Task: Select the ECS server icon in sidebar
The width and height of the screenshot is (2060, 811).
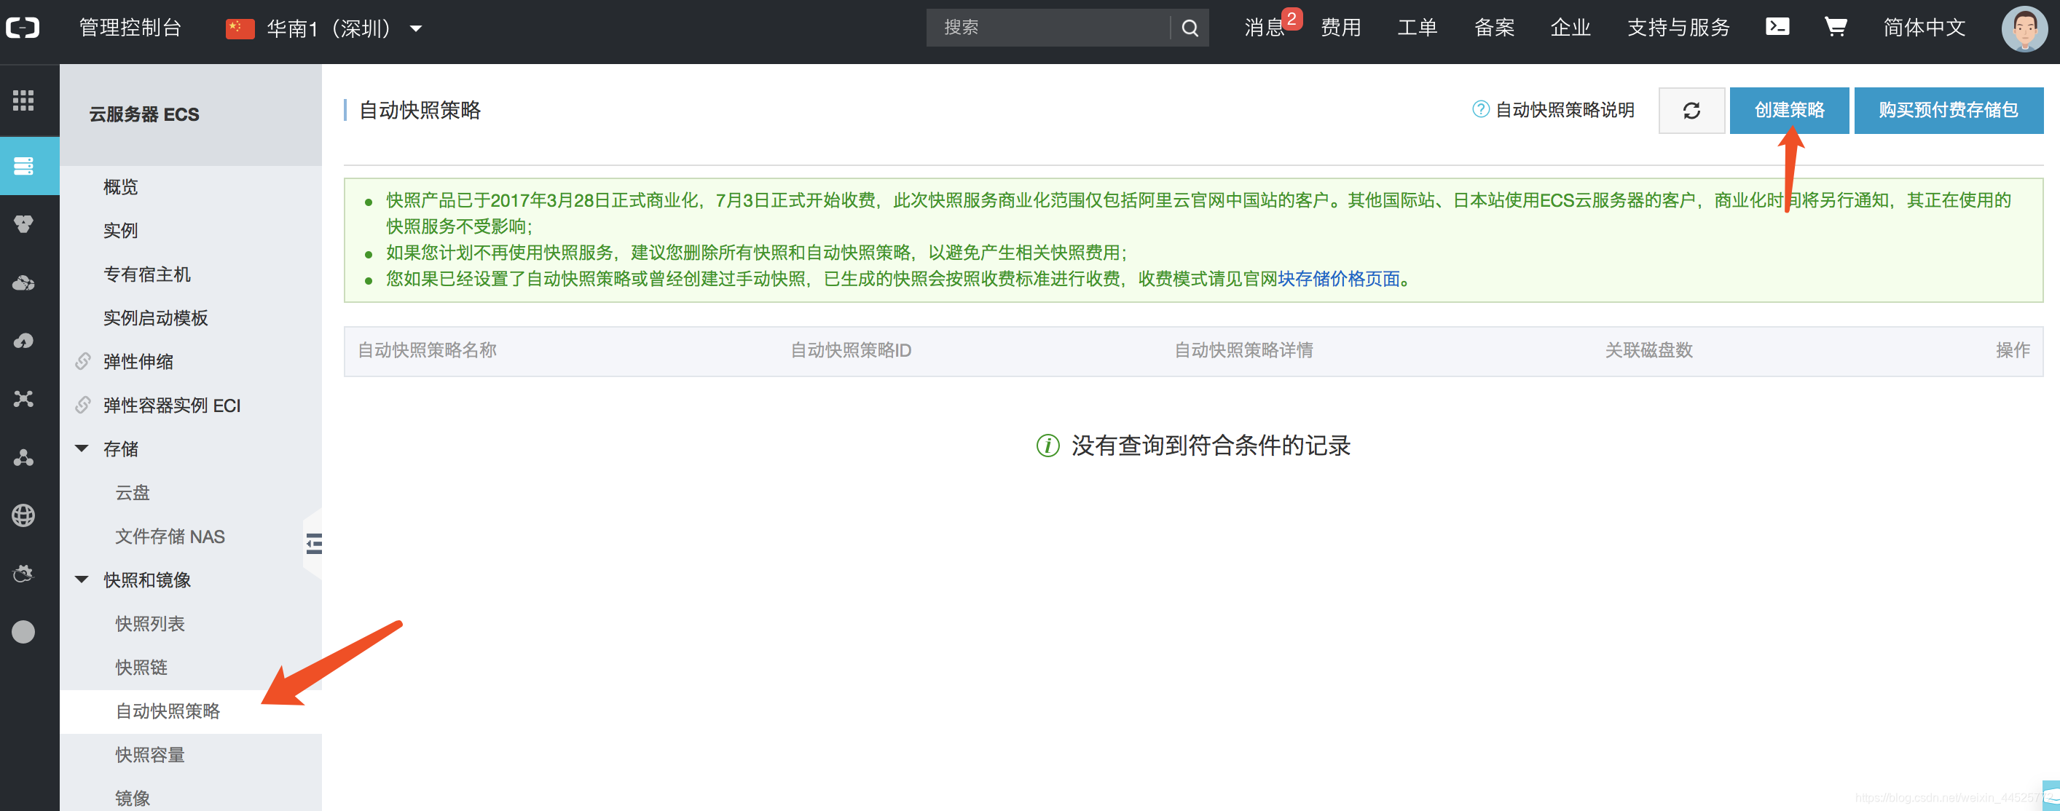Action: point(23,166)
